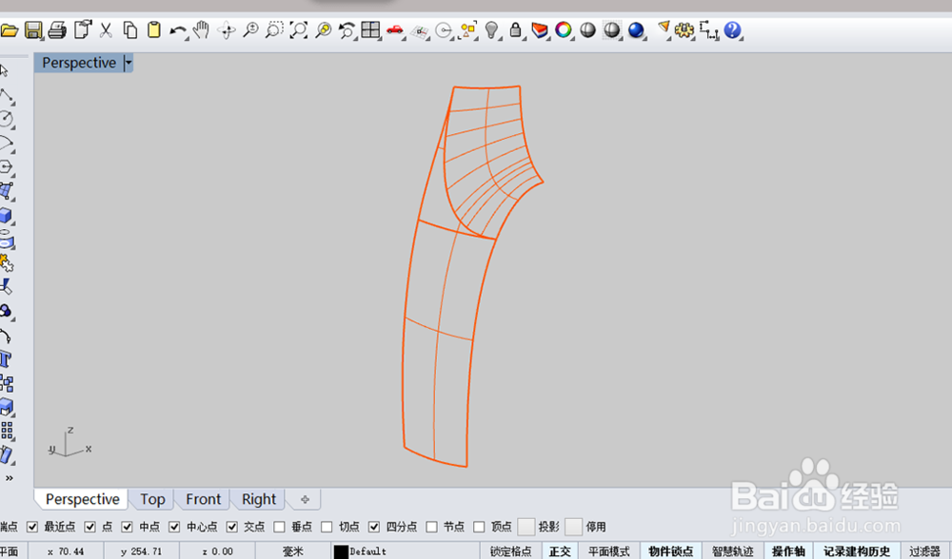The height and width of the screenshot is (559, 952).
Task: Switch to the Top viewport tab
Action: click(152, 499)
